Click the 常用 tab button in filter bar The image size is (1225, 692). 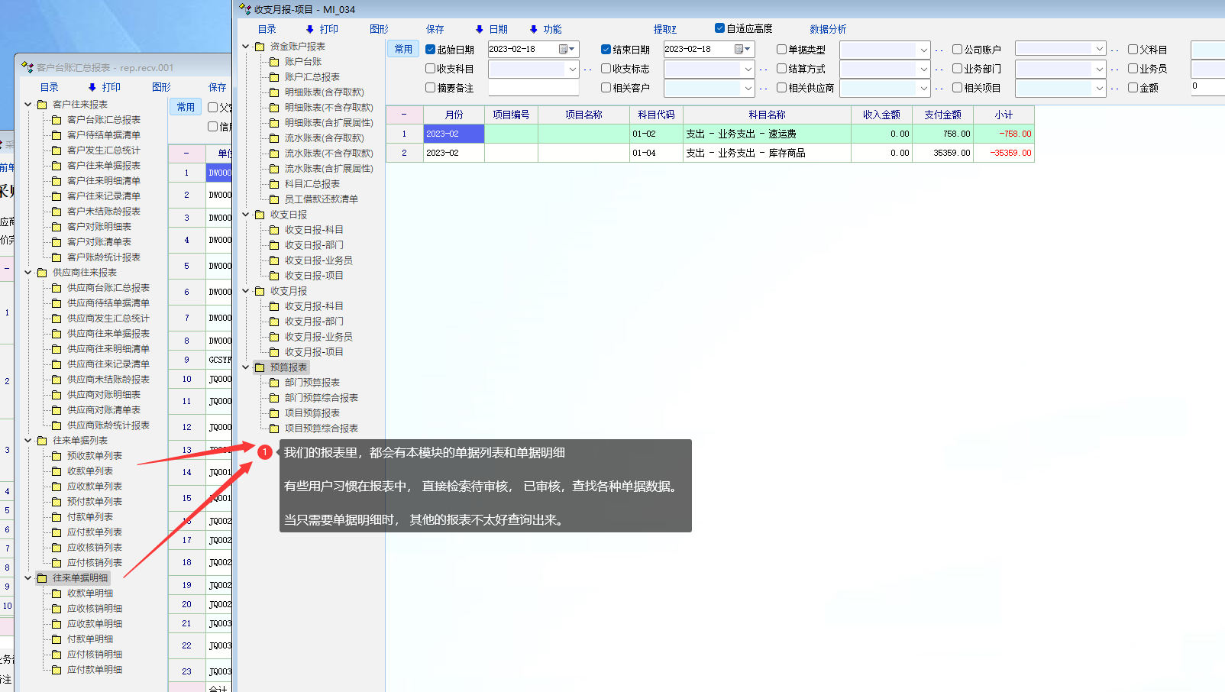coord(403,50)
